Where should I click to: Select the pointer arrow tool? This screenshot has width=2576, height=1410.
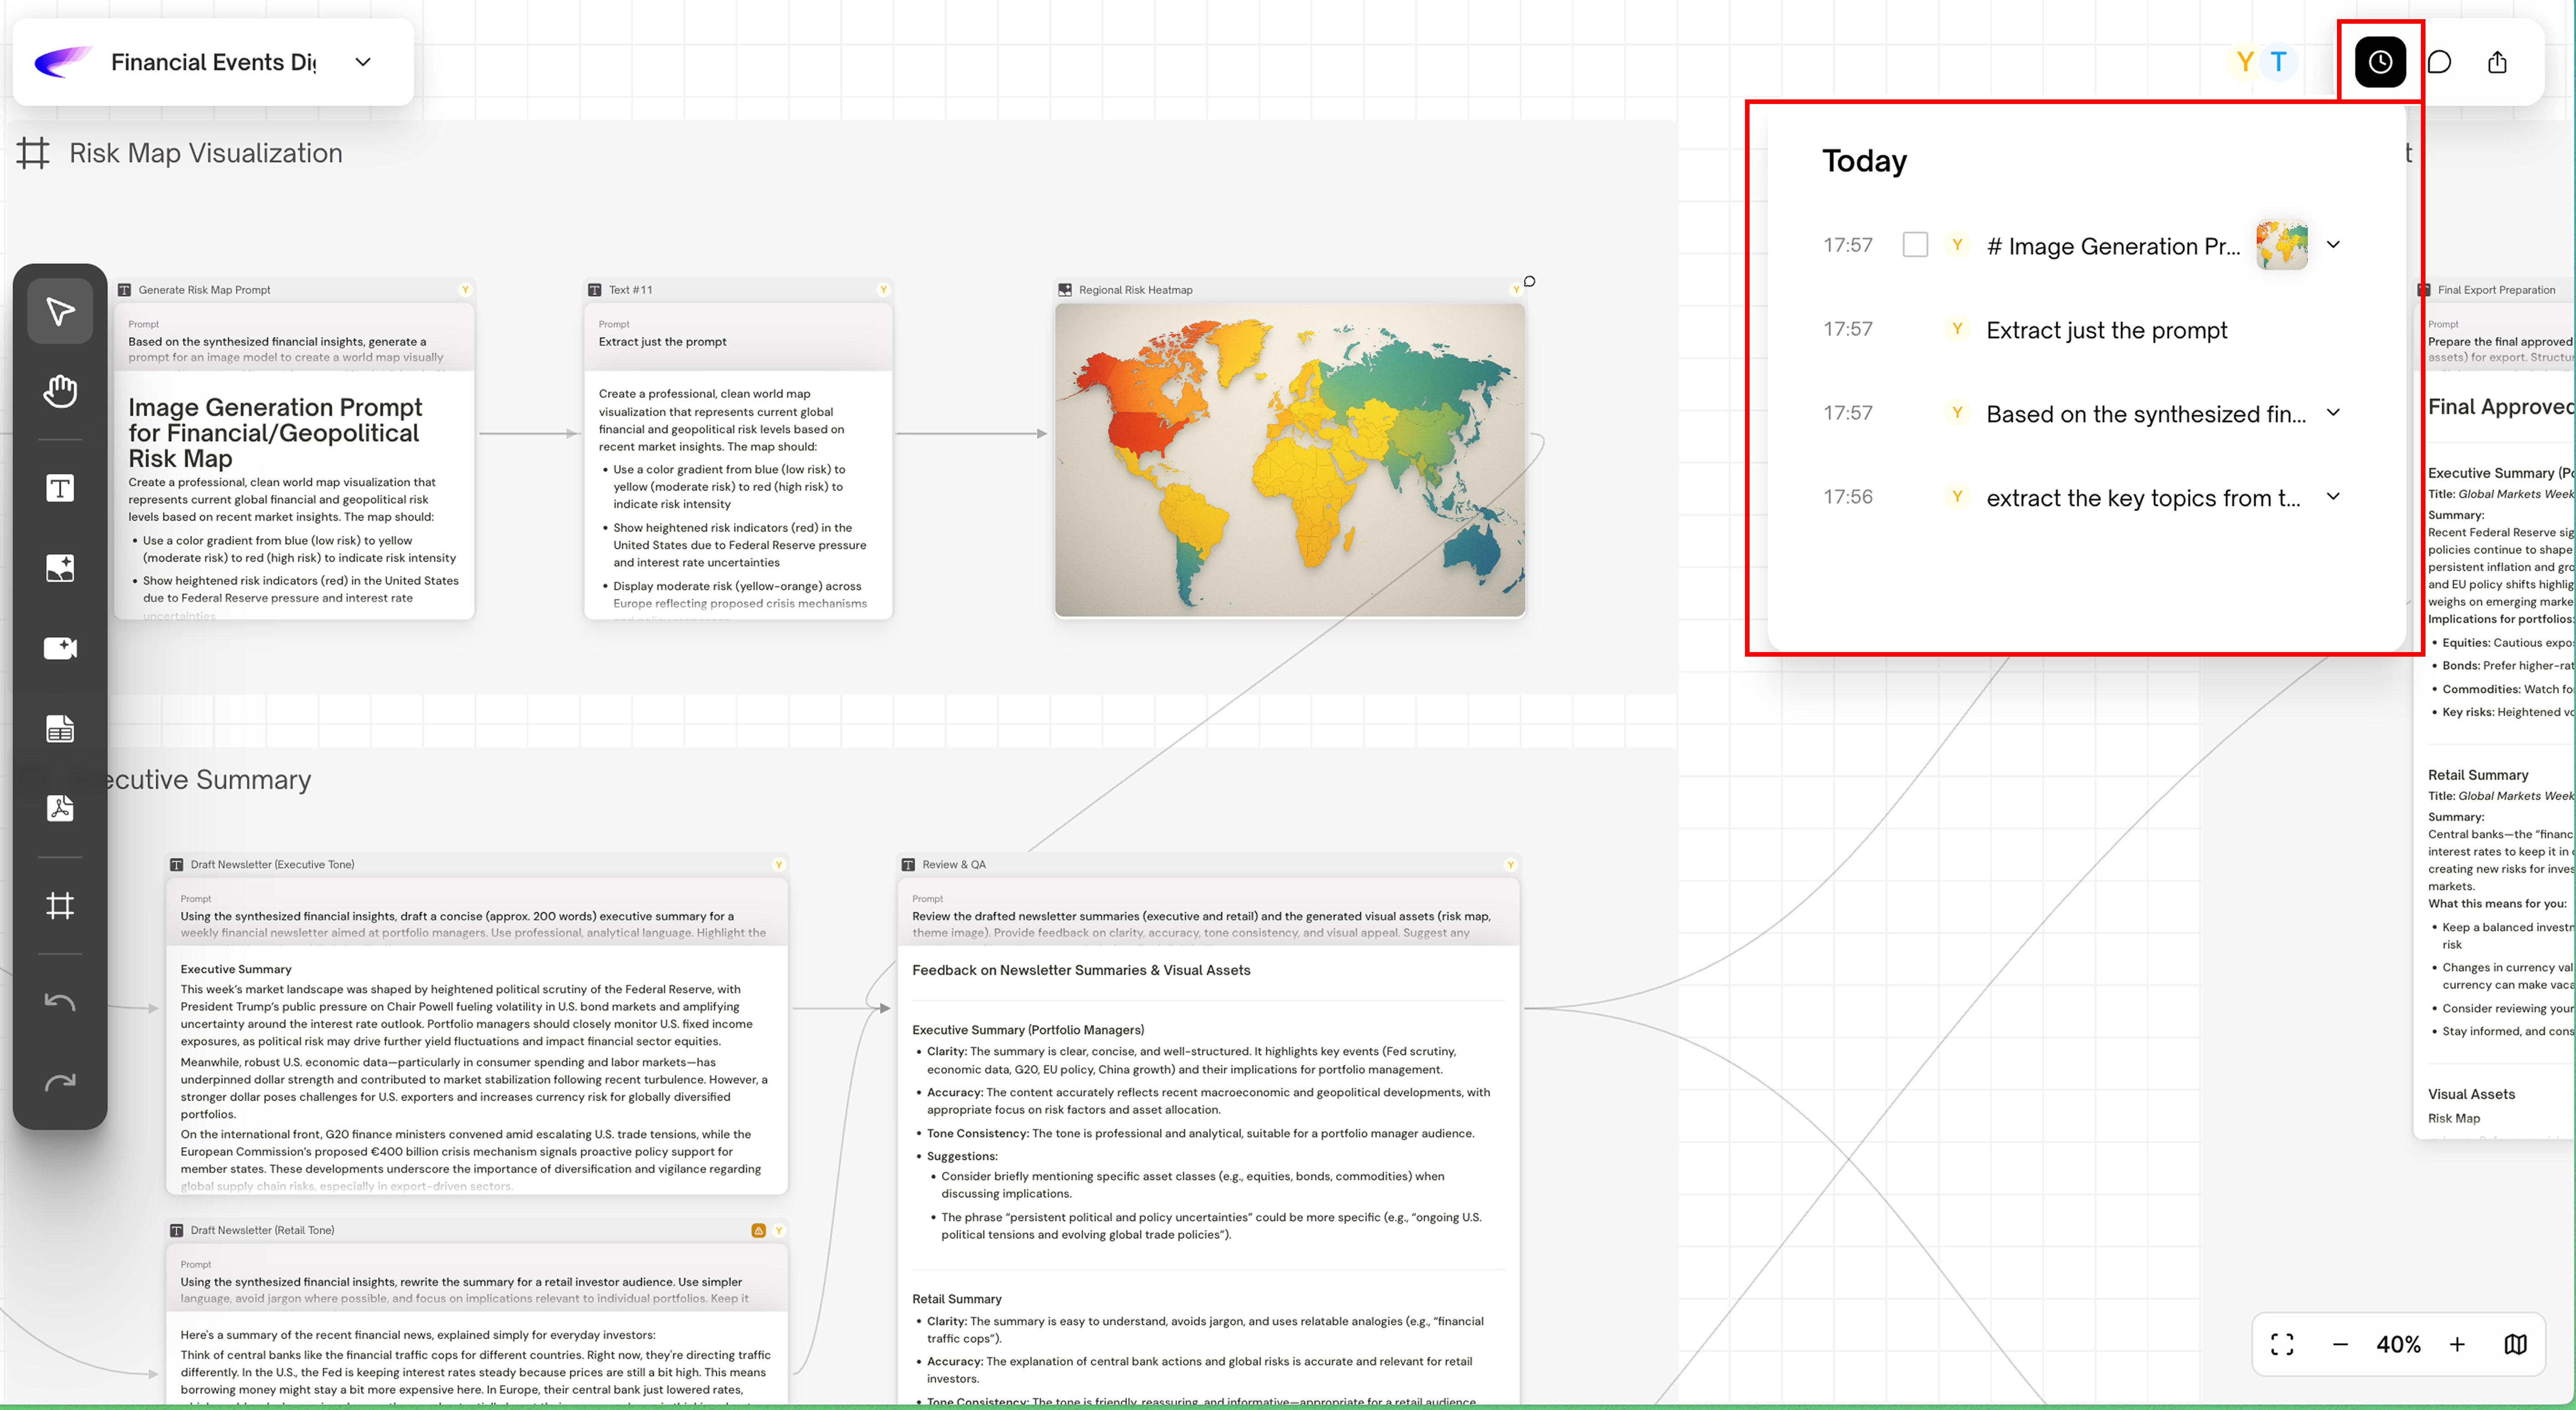[x=60, y=311]
